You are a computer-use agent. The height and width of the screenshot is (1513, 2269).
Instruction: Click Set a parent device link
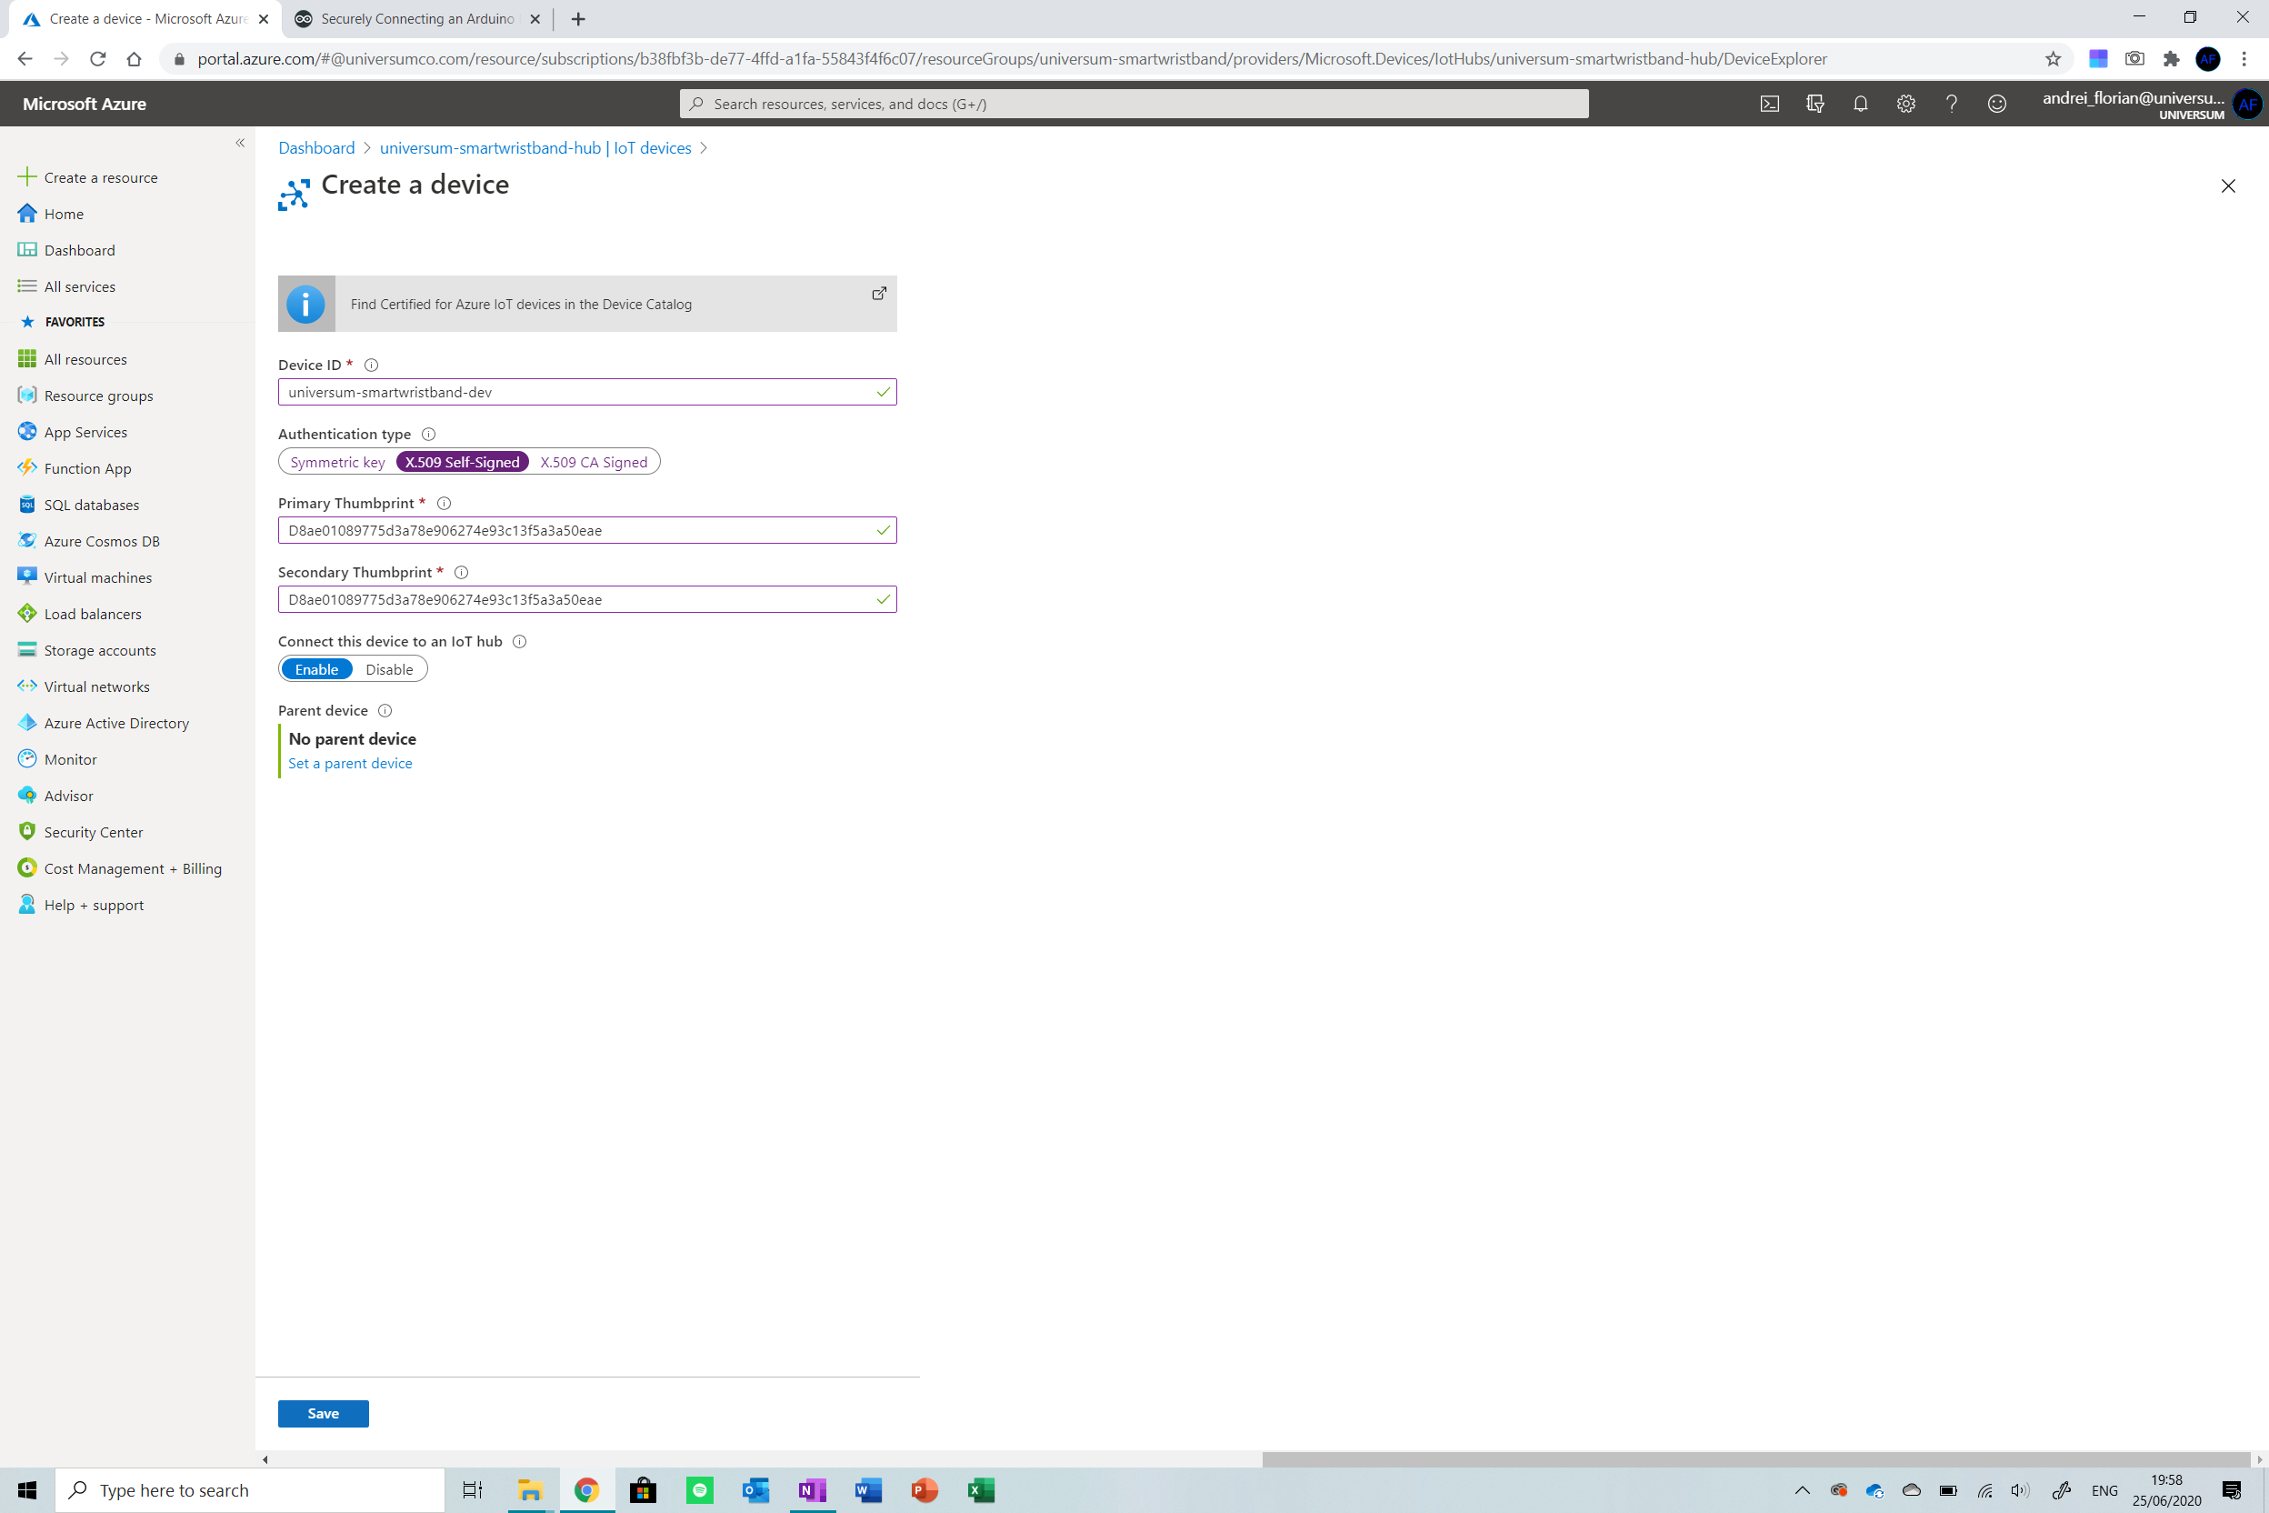pos(350,763)
